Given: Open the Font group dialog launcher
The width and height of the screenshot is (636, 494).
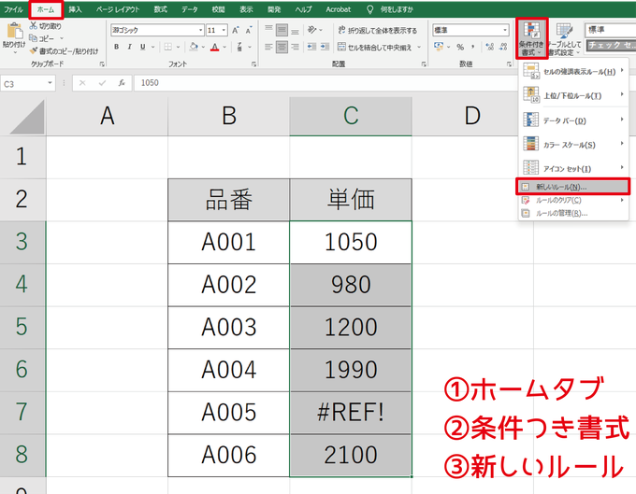Looking at the screenshot, I should point(253,64).
